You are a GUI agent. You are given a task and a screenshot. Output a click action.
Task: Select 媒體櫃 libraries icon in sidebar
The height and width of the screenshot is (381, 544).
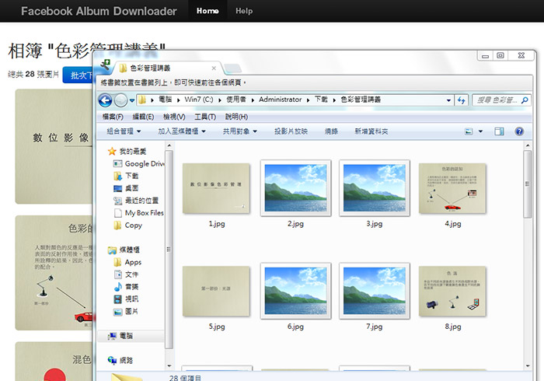[112, 250]
